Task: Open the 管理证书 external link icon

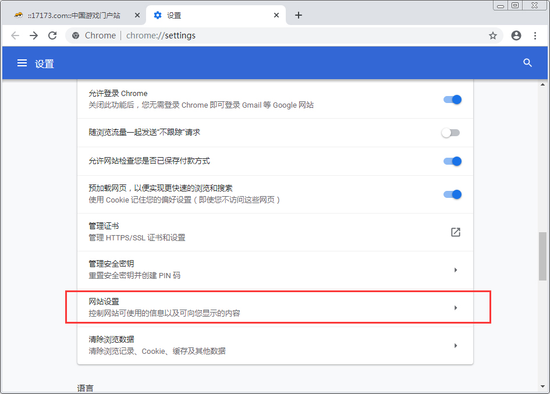Action: click(455, 232)
